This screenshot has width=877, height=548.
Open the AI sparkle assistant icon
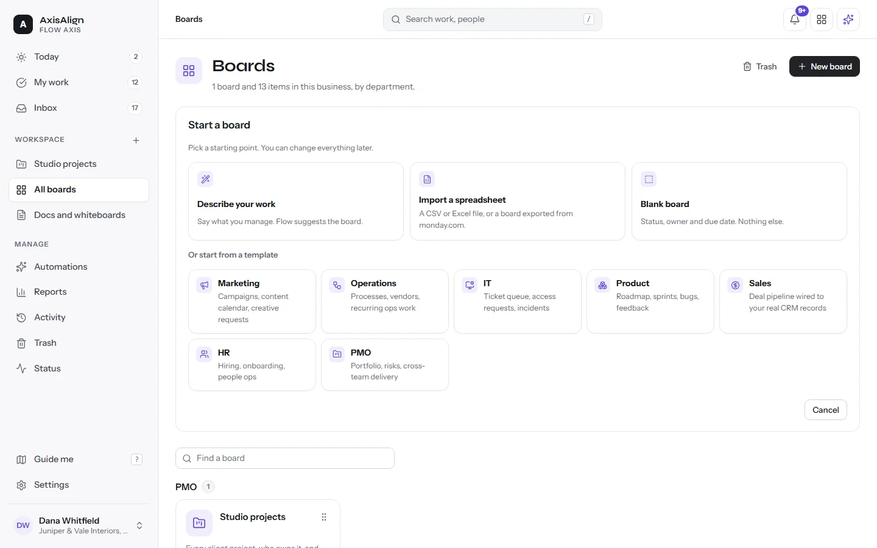[848, 19]
